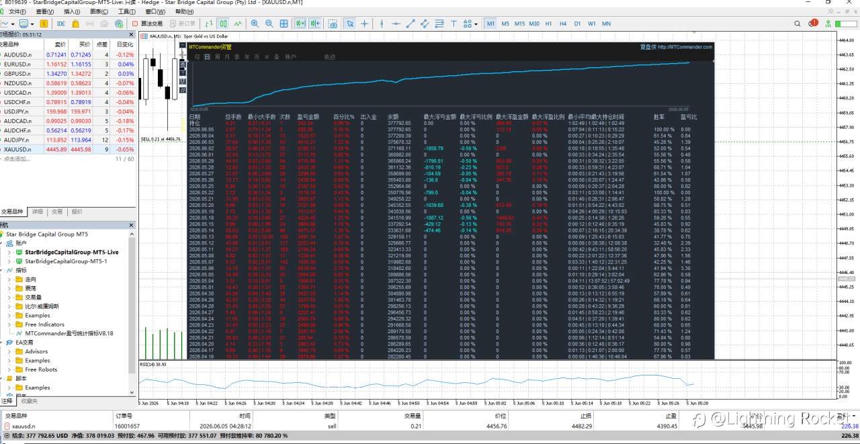860x444 pixels.
Task: Select the arrow cursor tool
Action: click(349, 24)
